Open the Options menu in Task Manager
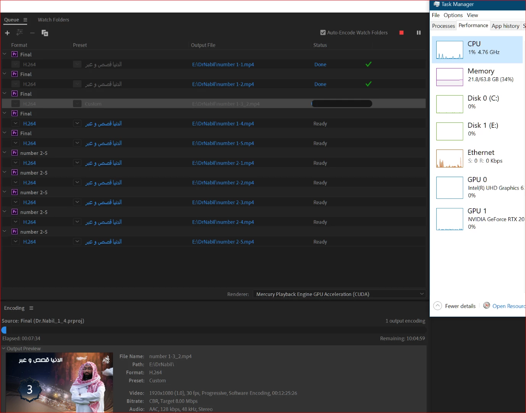 [x=453, y=15]
